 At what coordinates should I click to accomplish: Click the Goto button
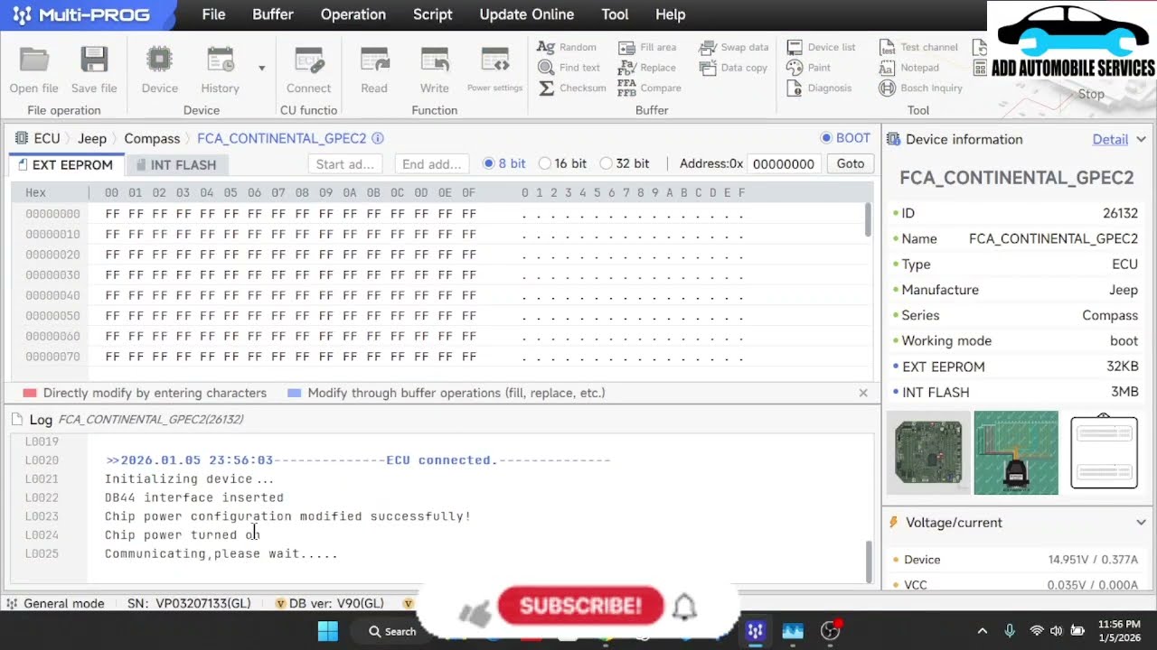pos(851,163)
